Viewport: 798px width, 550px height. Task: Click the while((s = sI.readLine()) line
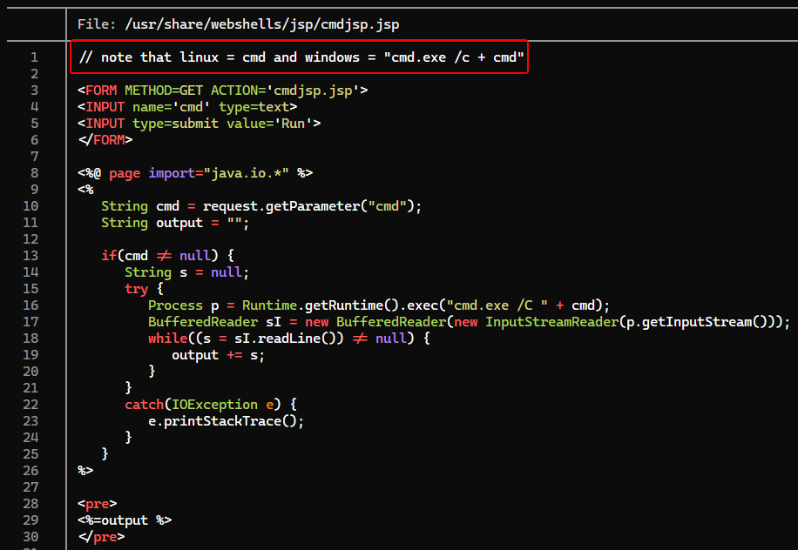pos(289,339)
